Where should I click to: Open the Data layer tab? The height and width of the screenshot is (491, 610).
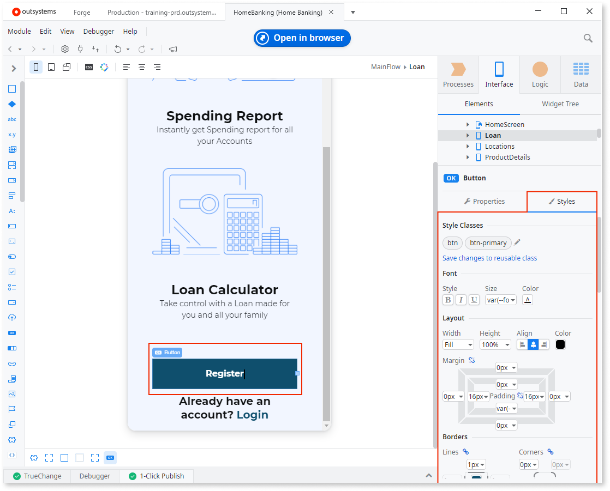coord(581,75)
